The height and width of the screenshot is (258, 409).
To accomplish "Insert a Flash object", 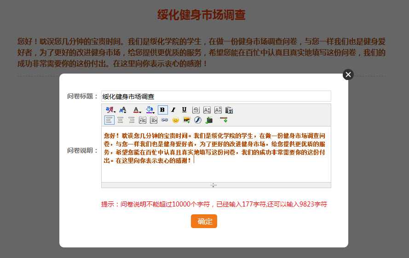I will click(x=198, y=120).
